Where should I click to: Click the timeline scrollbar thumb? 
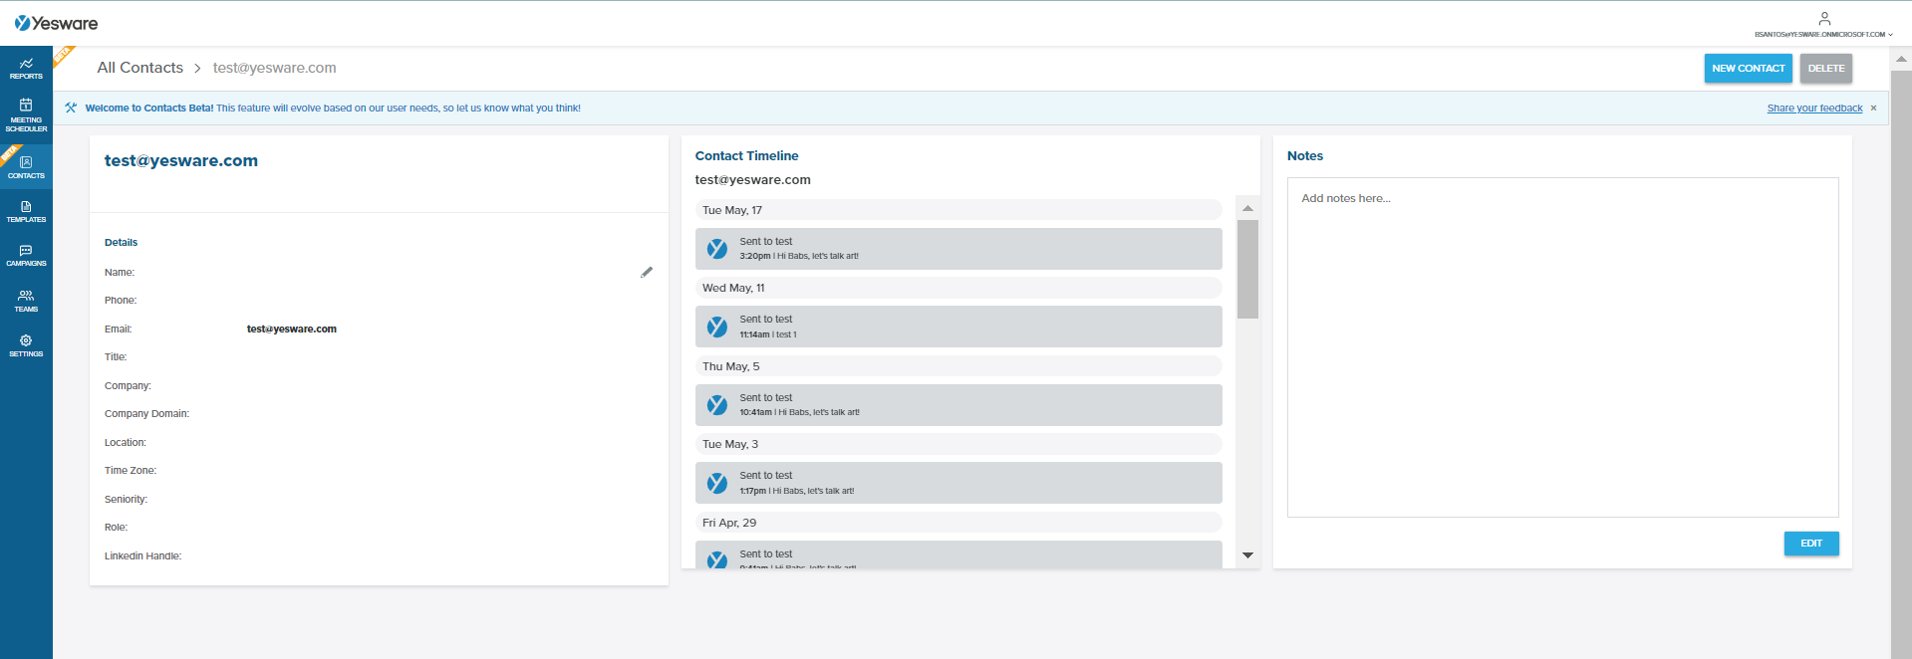(x=1247, y=269)
